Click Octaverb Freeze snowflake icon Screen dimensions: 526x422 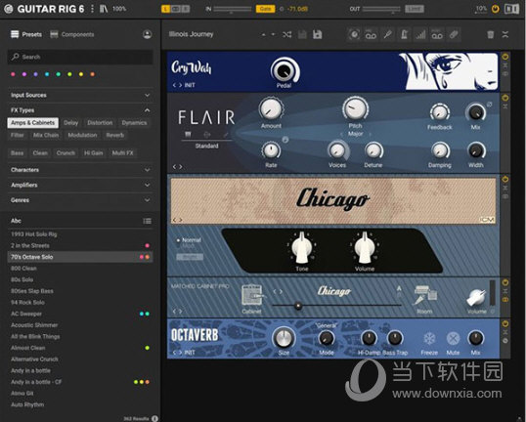click(429, 339)
